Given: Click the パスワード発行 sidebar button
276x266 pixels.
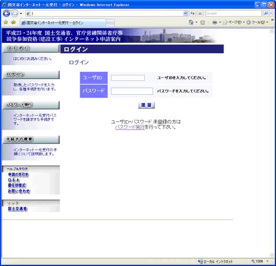Looking at the screenshot, I should pos(31,105).
